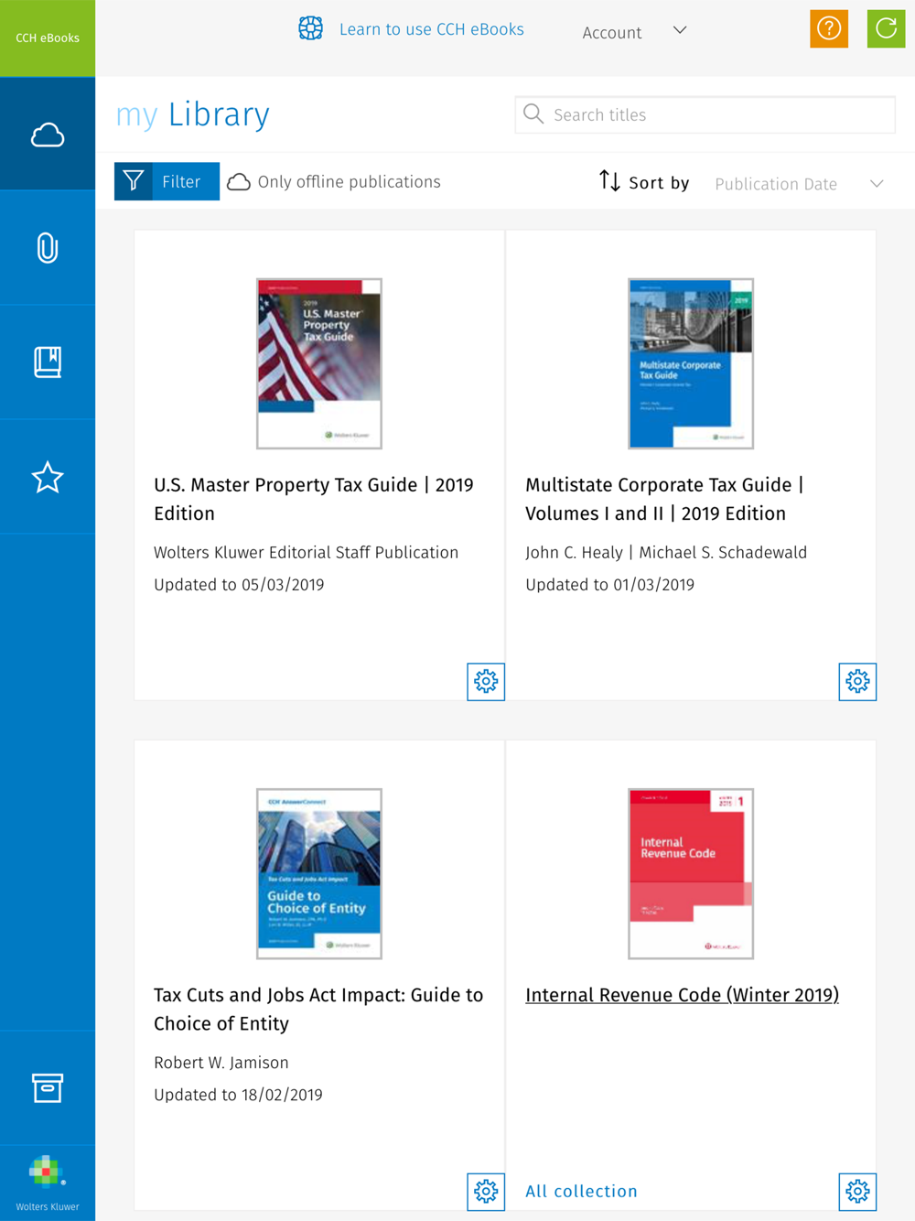Open Learn to use CCH eBooks link
Viewport: 915px width, 1221px height.
(x=432, y=29)
